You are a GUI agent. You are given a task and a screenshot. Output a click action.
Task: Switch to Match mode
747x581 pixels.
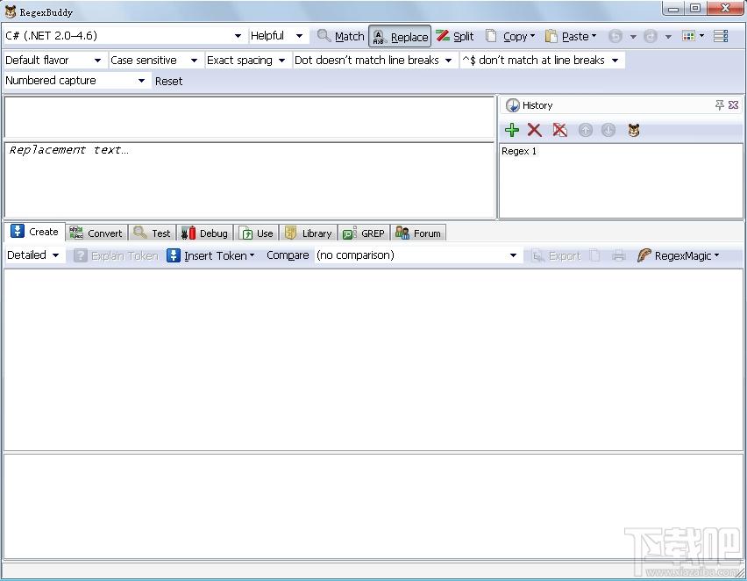click(x=341, y=36)
